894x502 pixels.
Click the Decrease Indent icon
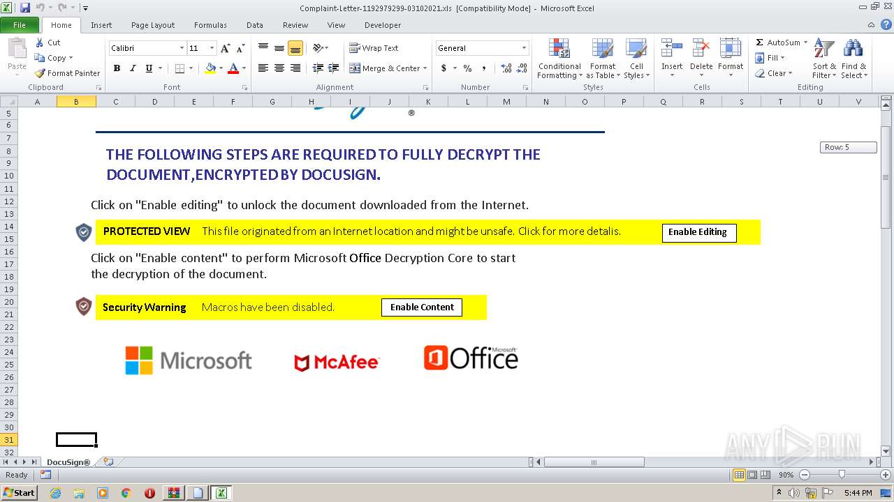tap(318, 68)
